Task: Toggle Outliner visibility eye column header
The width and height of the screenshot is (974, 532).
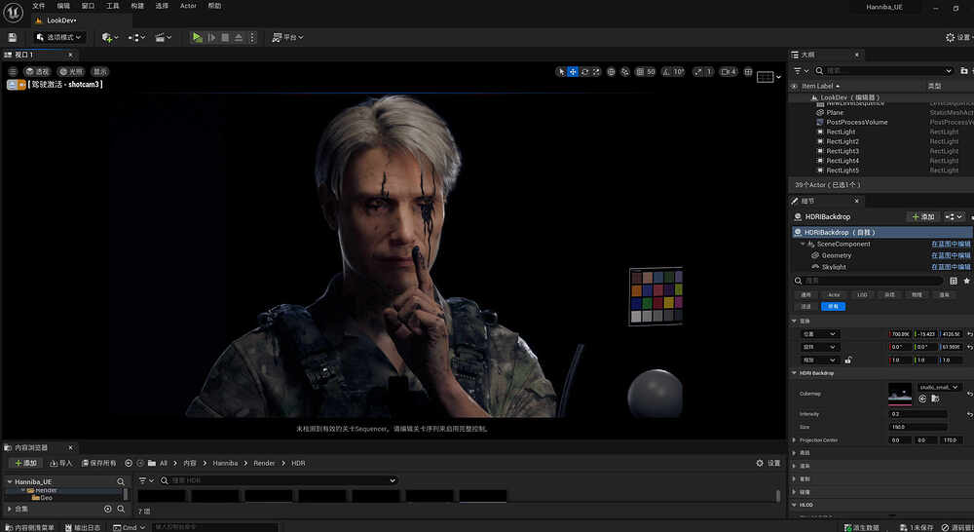Action: pos(795,86)
